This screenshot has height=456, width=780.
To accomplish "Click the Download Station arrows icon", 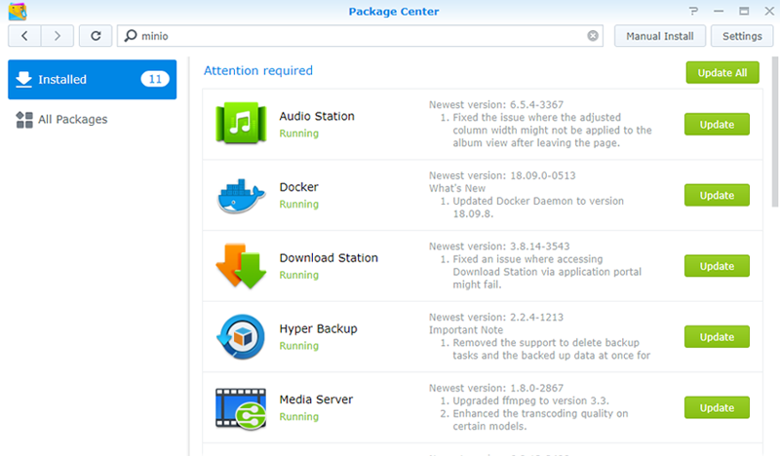I will [x=241, y=266].
